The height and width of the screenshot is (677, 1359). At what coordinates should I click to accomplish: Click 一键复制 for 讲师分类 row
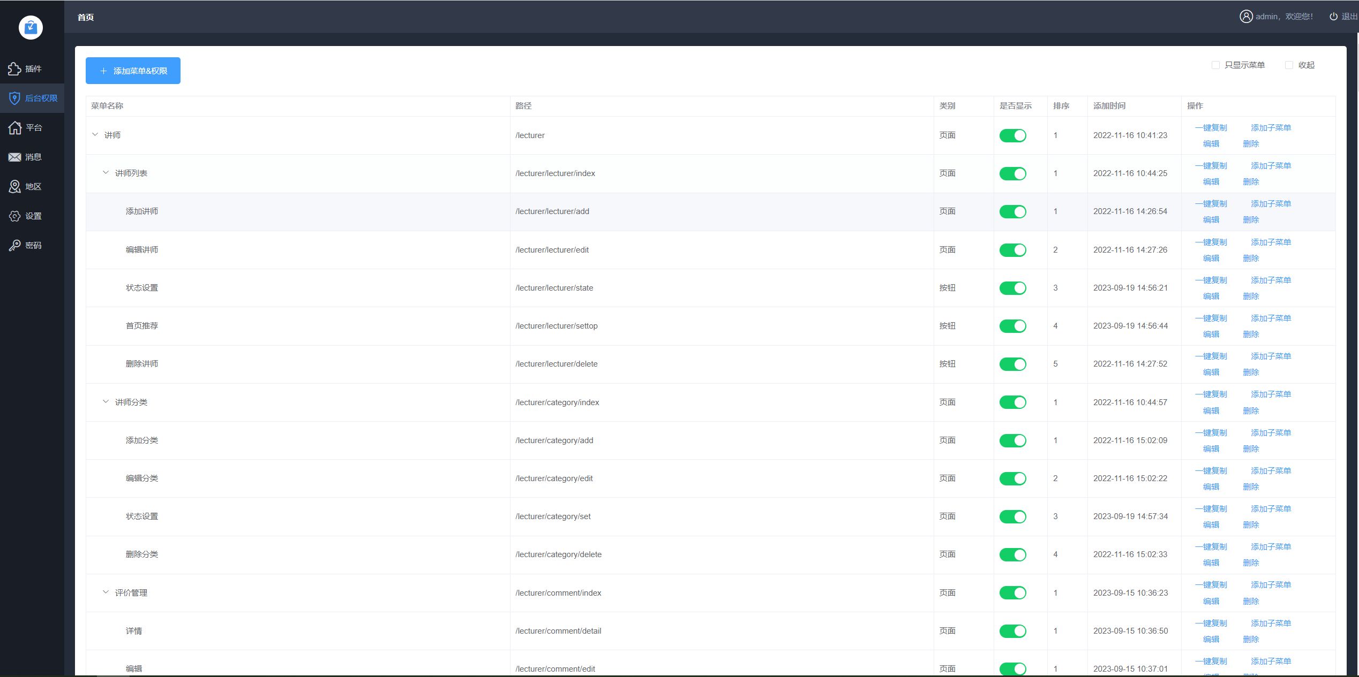[1211, 394]
